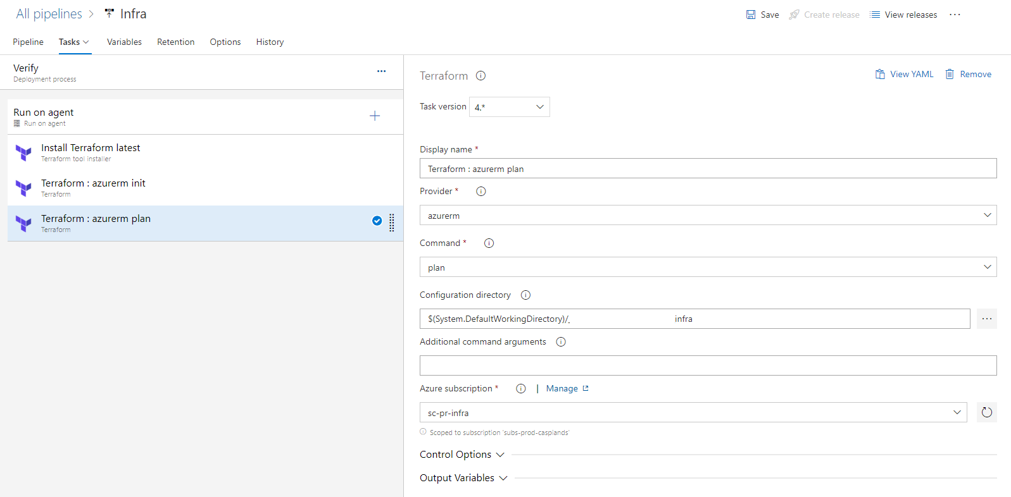1011x497 pixels.
Task: Click the Additional command arguments input field
Action: point(708,365)
